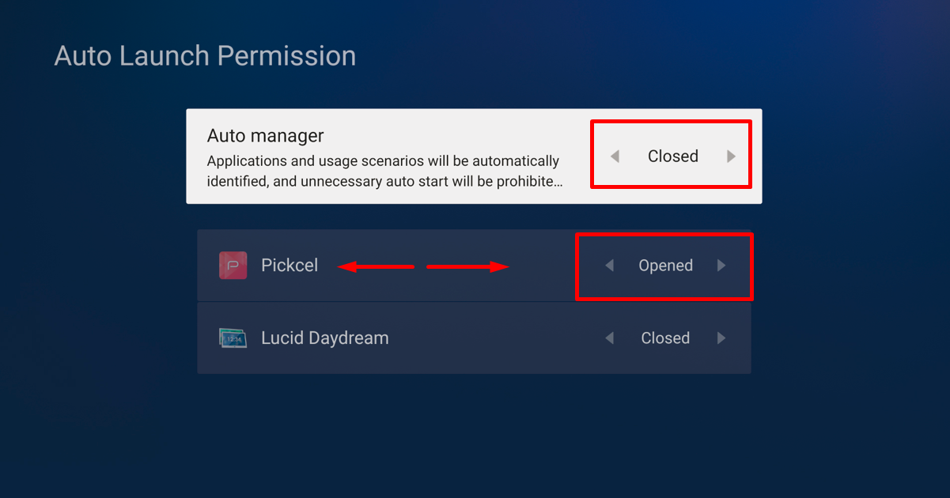Screen dimensions: 950x498
Task: Click the left arrow beside Lucid Daydream
Action: tap(609, 338)
